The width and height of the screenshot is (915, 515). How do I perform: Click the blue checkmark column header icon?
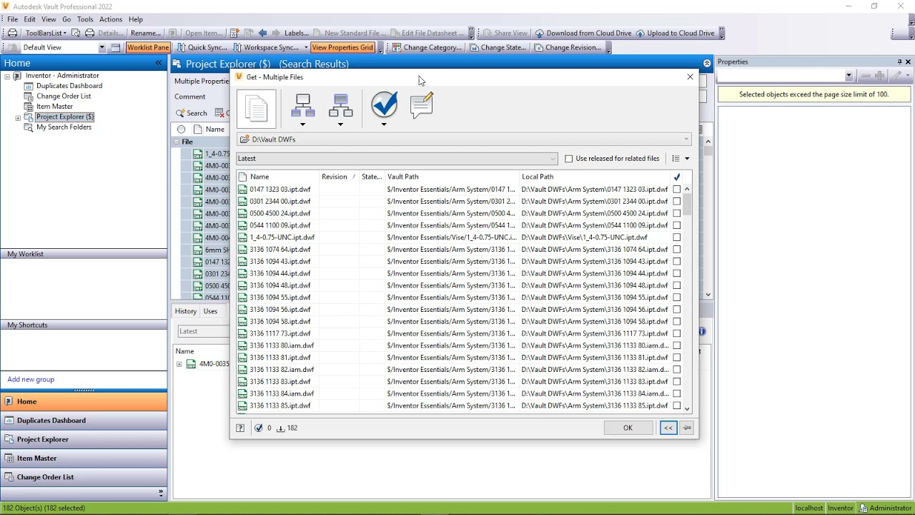coord(677,177)
